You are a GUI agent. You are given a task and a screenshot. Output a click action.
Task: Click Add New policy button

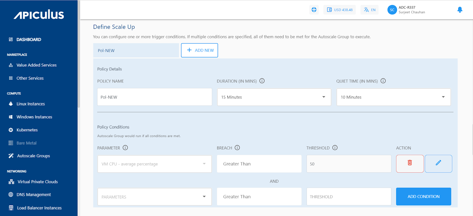(200, 50)
